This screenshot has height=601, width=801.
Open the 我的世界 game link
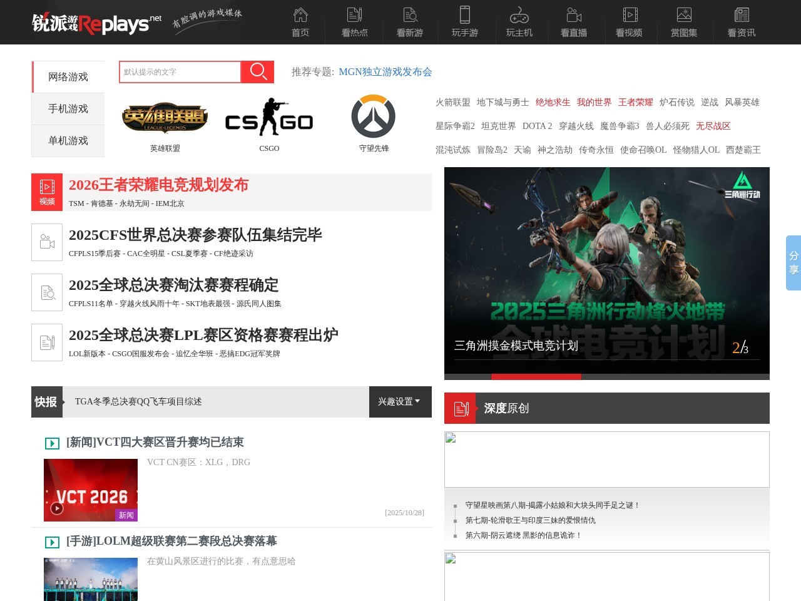[594, 102]
